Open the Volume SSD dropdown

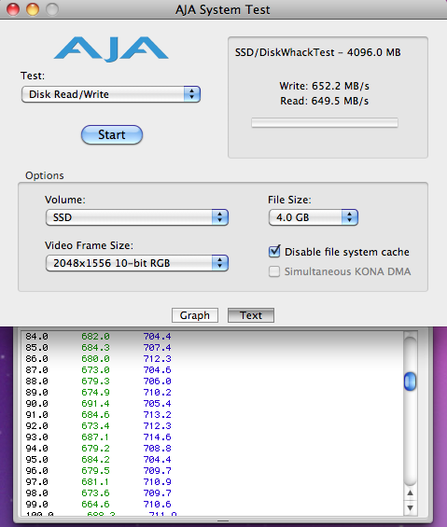(137, 217)
